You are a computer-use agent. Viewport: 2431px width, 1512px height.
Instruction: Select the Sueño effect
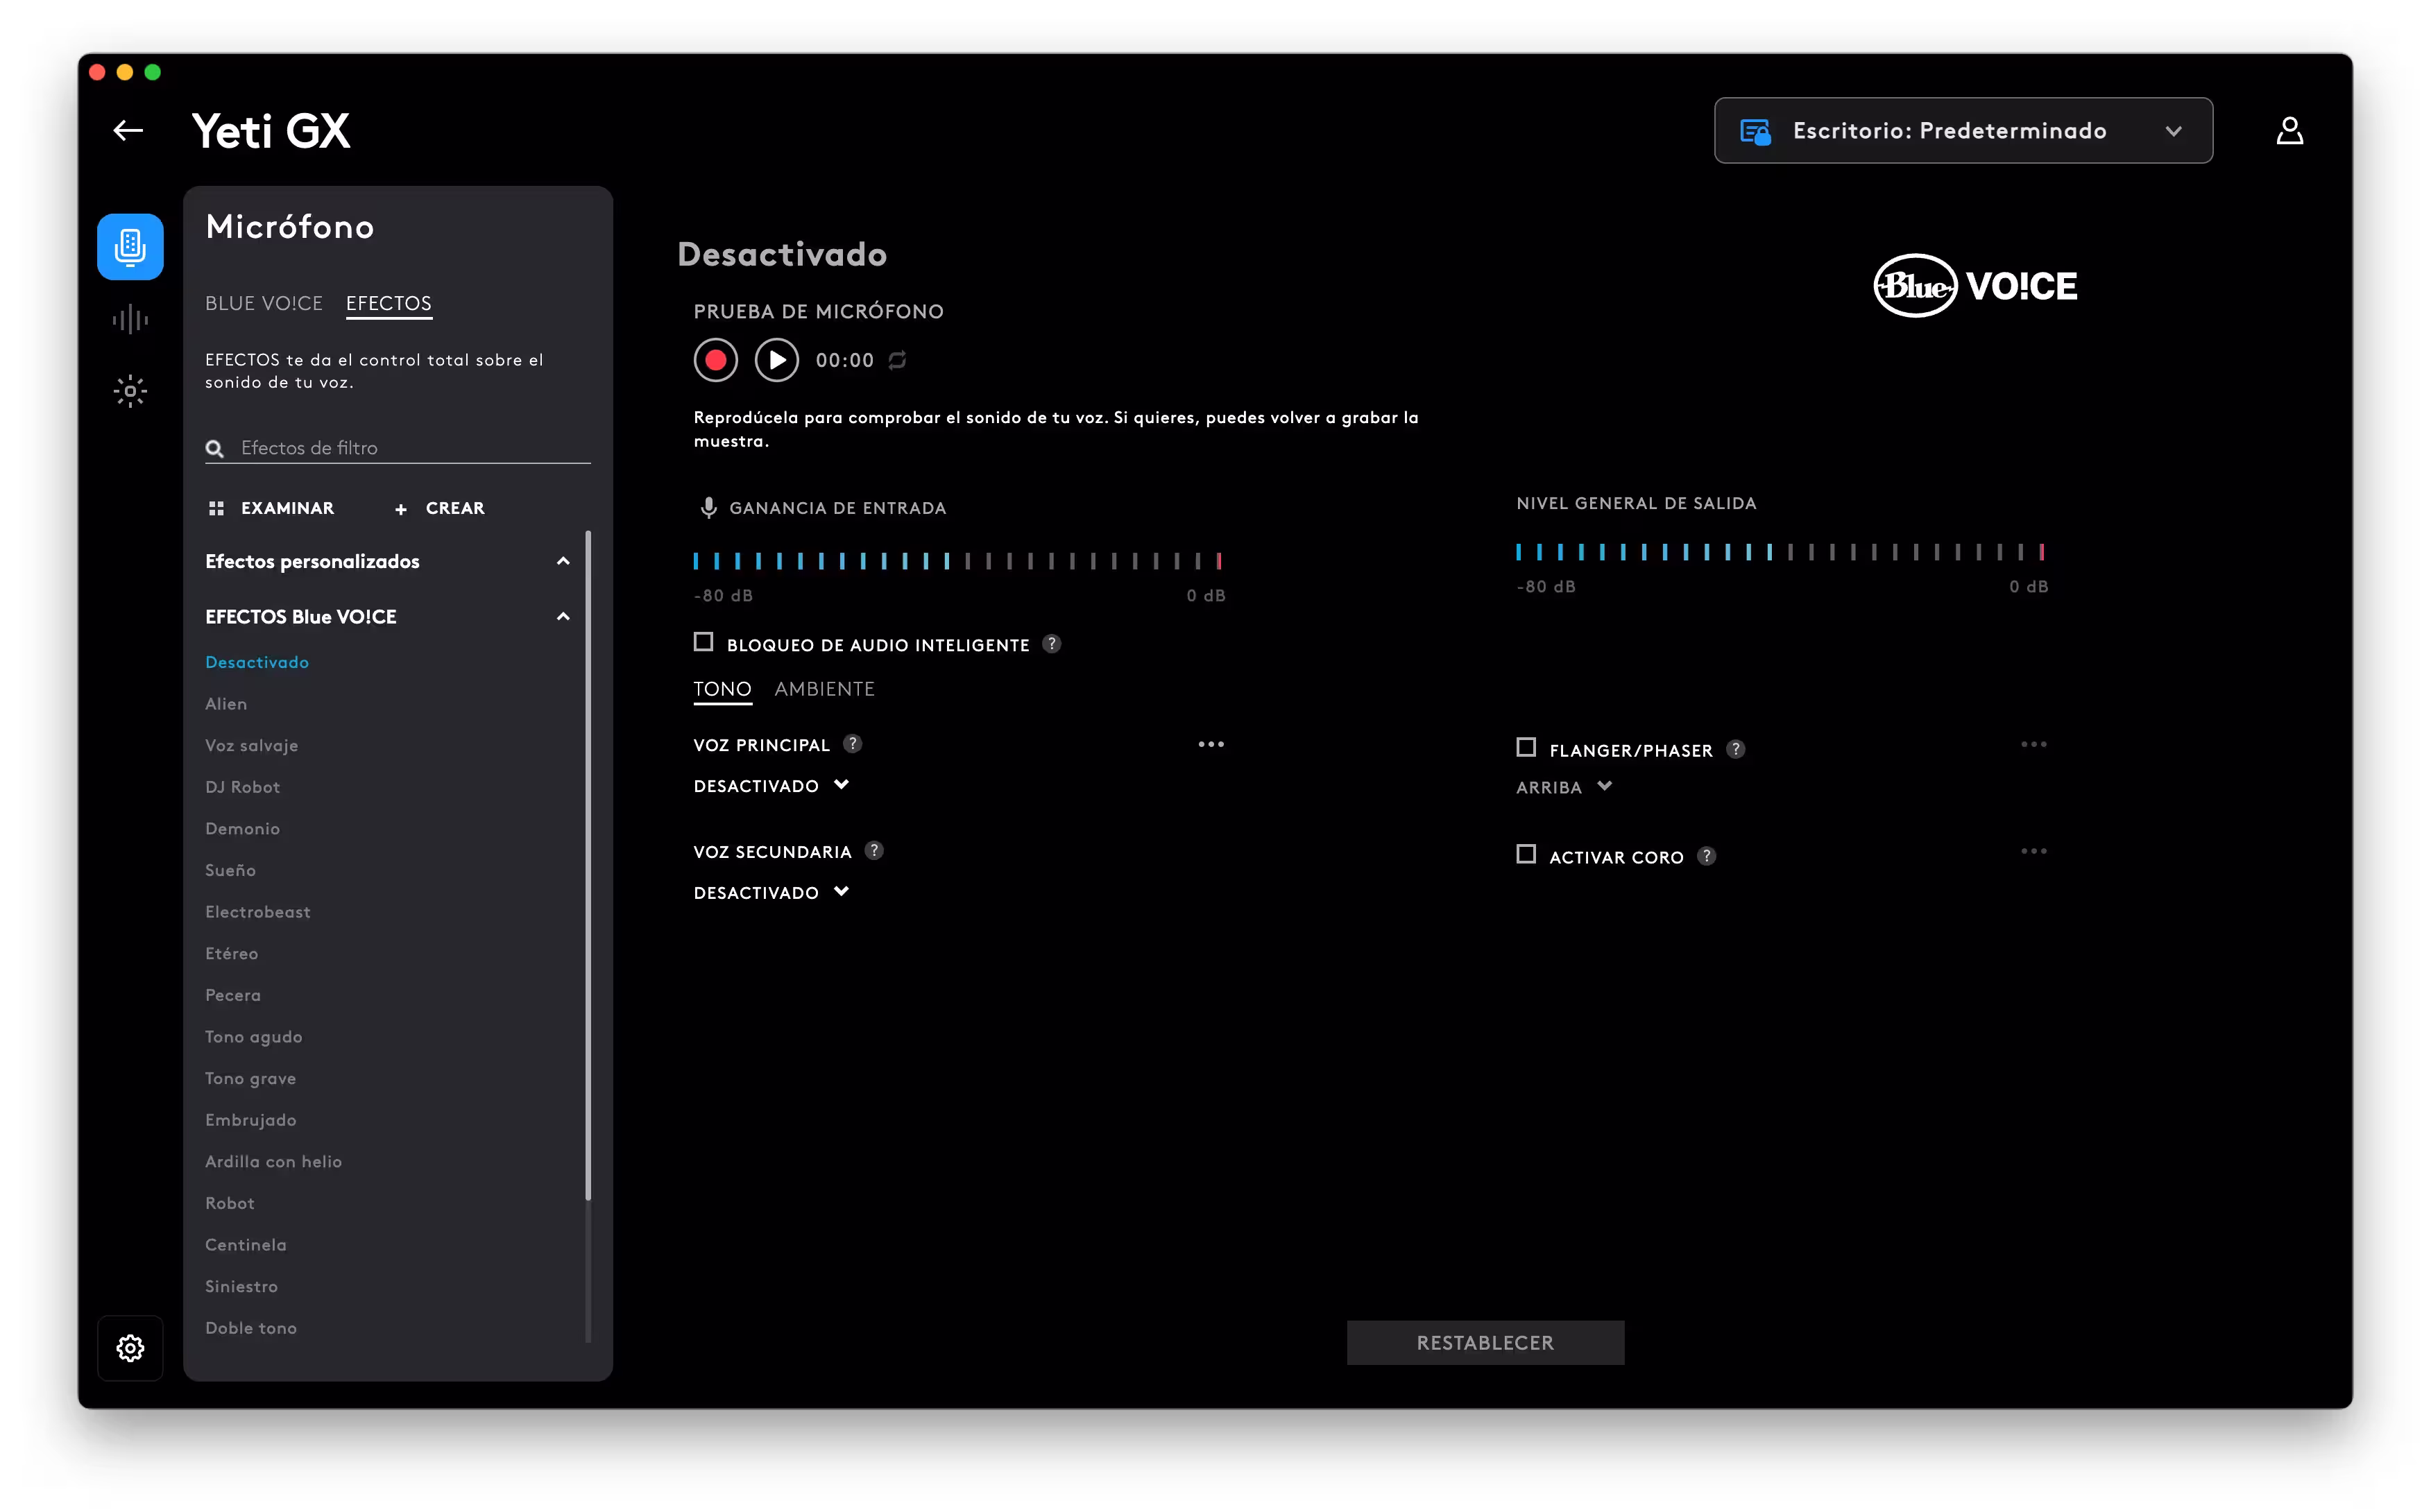pyautogui.click(x=231, y=870)
